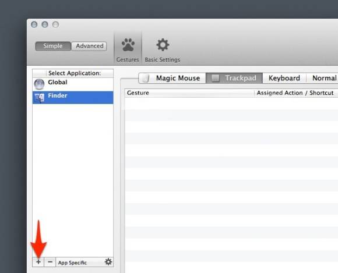Select the Global entry in application list
338x273 pixels.
(x=73, y=84)
